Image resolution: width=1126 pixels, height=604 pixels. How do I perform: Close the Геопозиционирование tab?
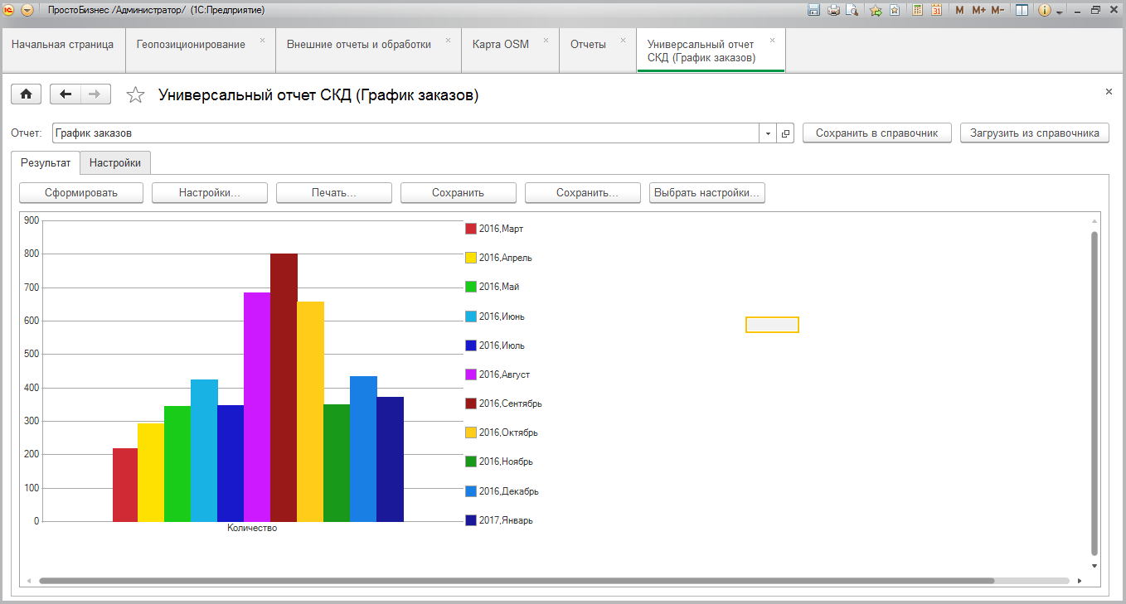click(262, 40)
